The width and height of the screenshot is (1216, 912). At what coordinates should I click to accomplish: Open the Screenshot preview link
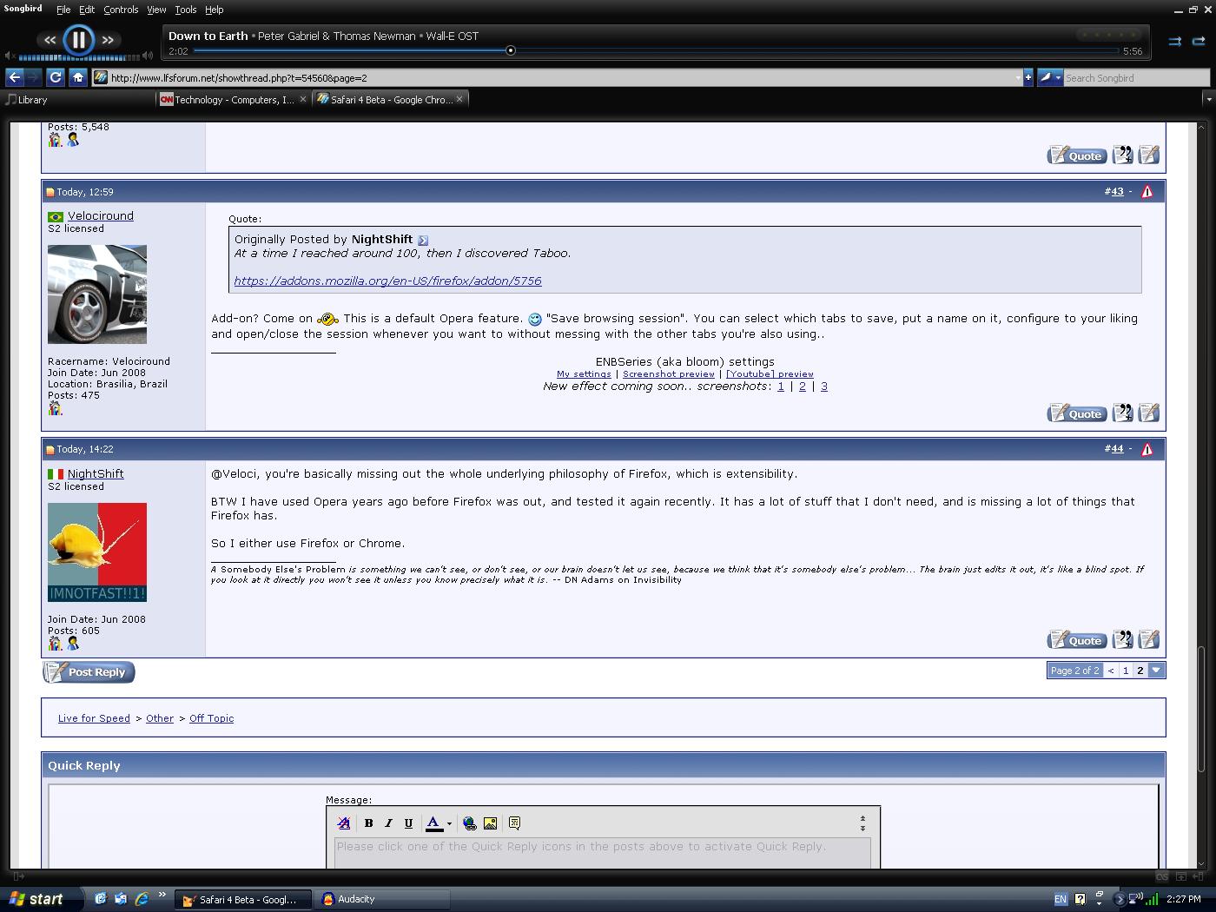click(669, 374)
